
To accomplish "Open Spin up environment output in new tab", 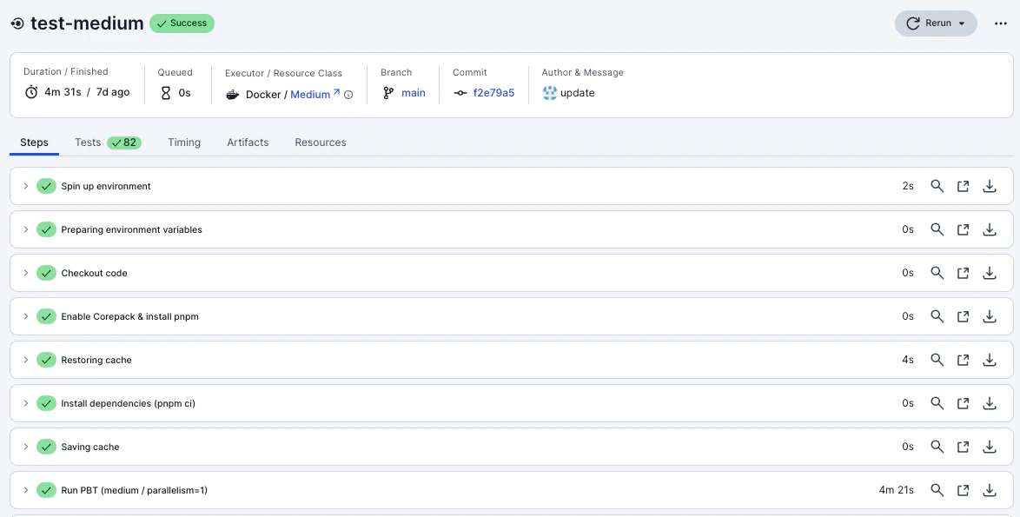I will [964, 186].
